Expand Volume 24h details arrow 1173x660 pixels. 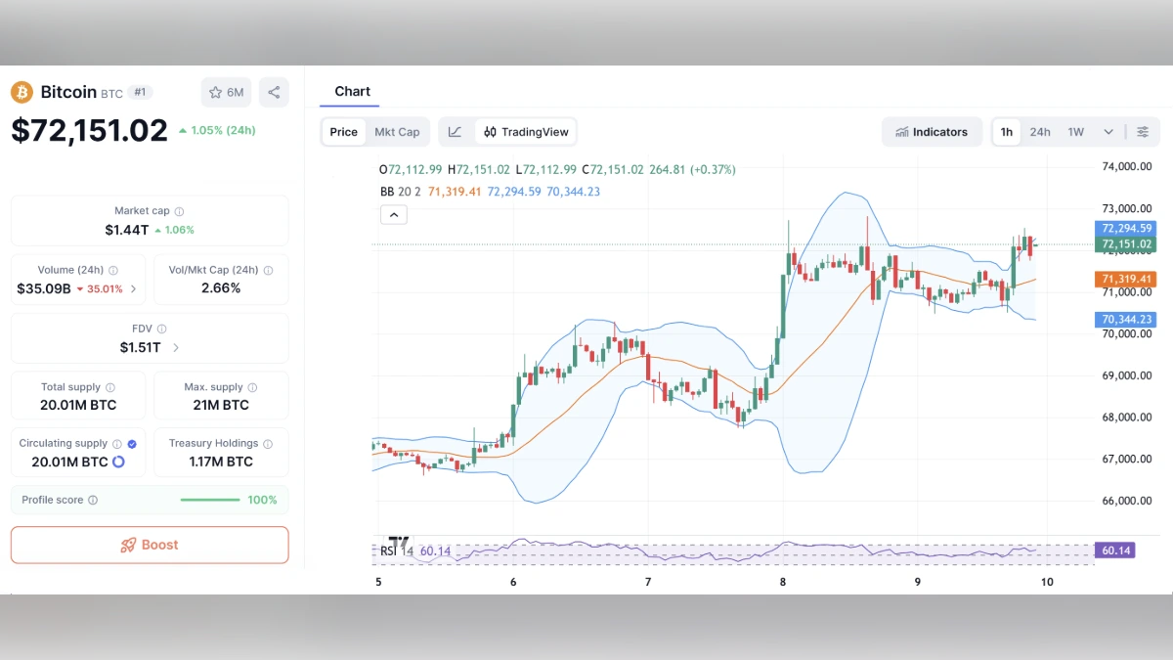133,288
